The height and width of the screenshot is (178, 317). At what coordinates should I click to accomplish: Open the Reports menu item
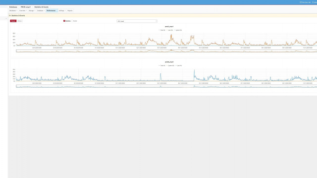coord(70,10)
